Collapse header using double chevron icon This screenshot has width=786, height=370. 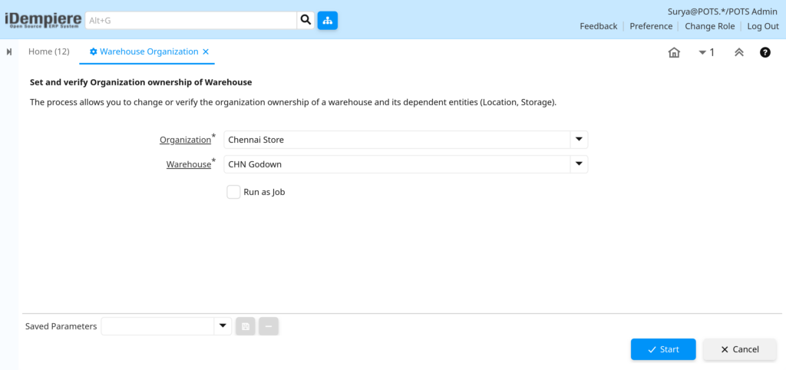[739, 52]
